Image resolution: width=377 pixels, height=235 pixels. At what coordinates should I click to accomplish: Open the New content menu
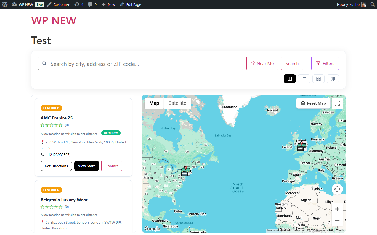(x=108, y=4)
